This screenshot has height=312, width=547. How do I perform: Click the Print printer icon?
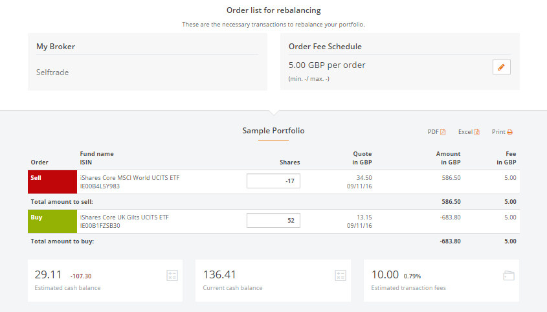click(510, 132)
